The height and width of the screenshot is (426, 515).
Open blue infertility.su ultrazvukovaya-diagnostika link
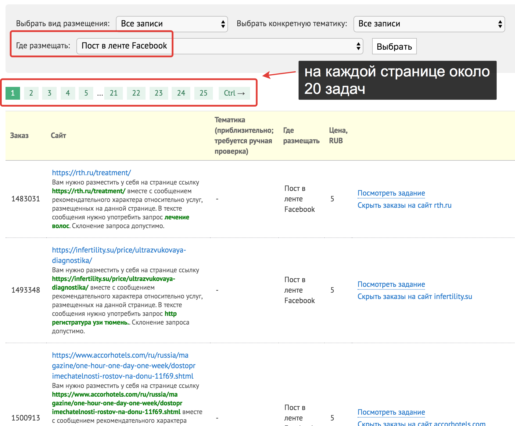119,255
